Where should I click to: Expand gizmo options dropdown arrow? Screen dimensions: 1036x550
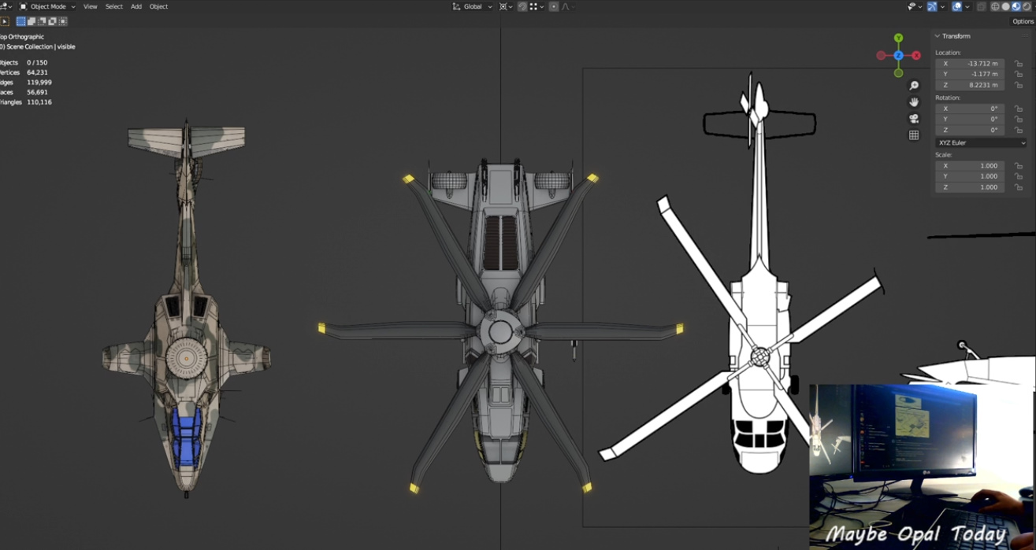coord(942,6)
